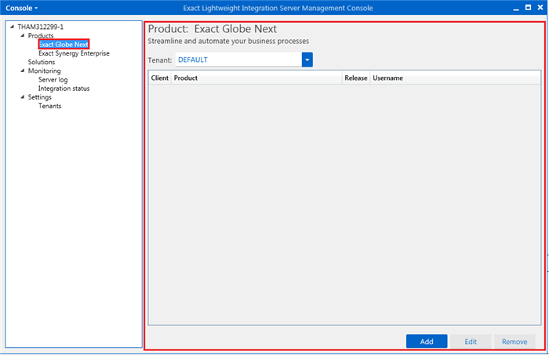Sort by the Product column header

[x=256, y=78]
